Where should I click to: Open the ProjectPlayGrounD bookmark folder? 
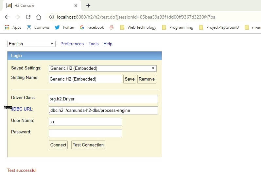coord(219,27)
